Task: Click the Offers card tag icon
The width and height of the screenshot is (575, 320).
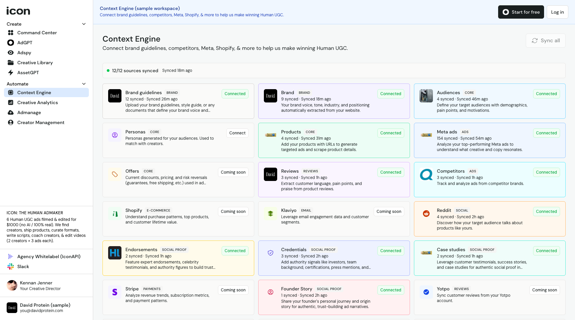Action: click(x=115, y=174)
